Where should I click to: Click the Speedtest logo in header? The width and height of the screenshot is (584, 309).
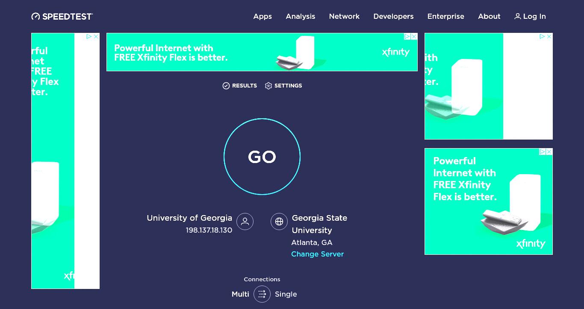[x=62, y=16]
